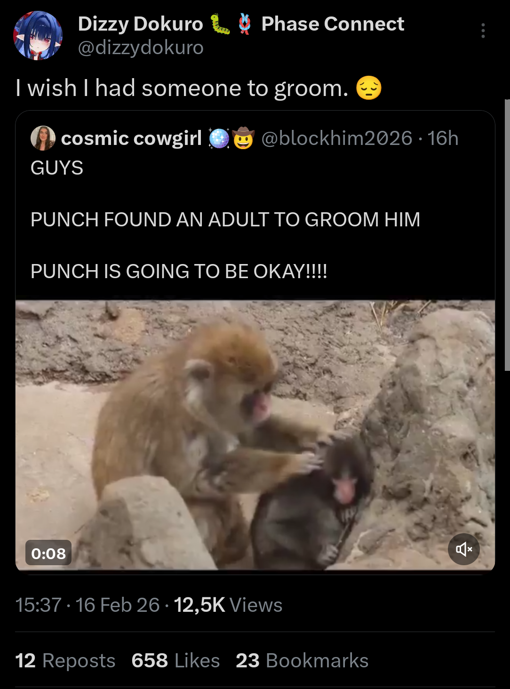Click the quoted tweet's 16h timestamp
510x689 pixels.
pos(443,138)
